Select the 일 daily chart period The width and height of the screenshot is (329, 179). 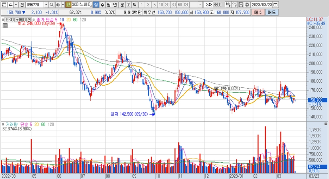tap(96, 4)
